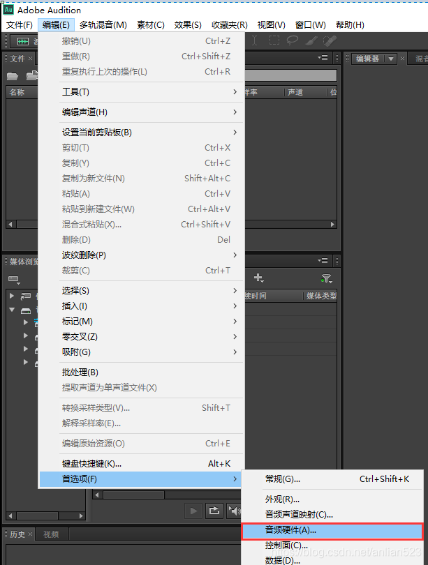428x565 pixels.
Task: Open the 文件(F) menu
Action: click(20, 25)
